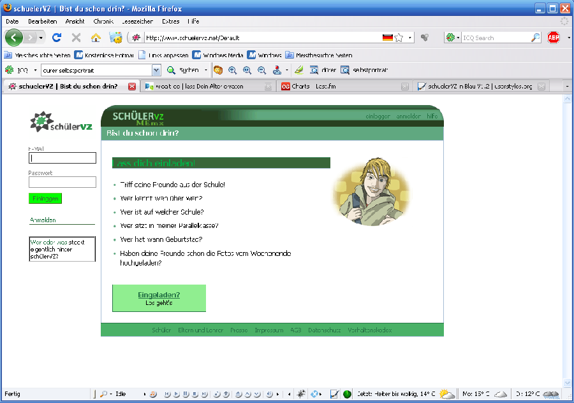Open the ICQ toolbar menu dropdown arrow

[35, 70]
